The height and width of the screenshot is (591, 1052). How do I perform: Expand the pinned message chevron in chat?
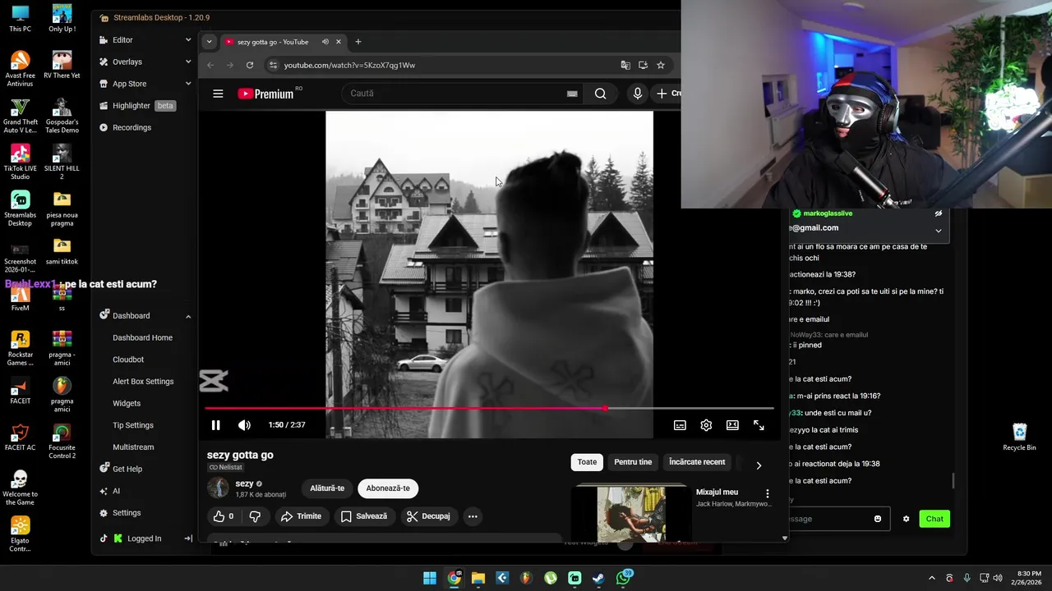pyautogui.click(x=938, y=230)
